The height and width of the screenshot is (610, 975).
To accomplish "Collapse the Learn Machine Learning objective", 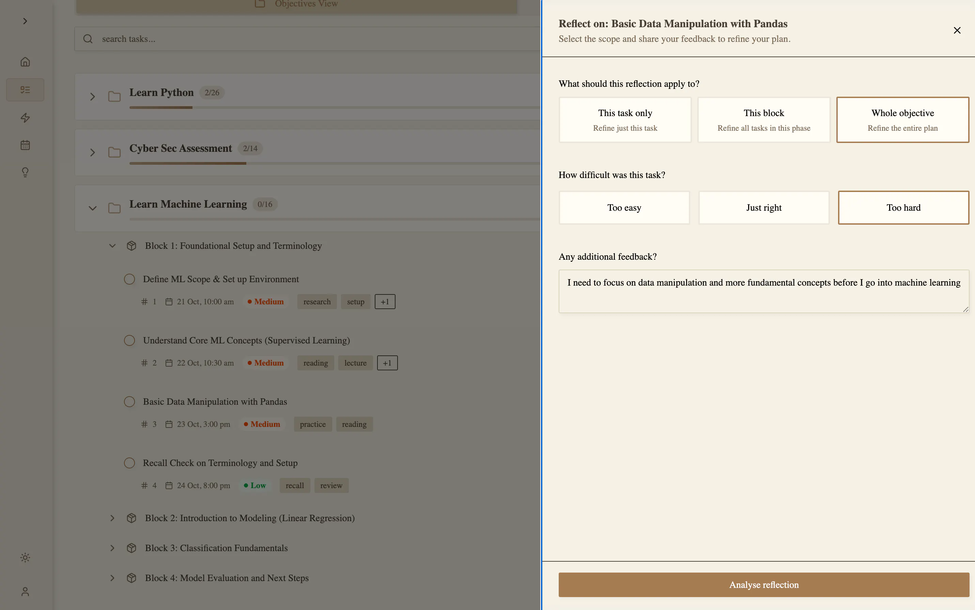I will pyautogui.click(x=92, y=208).
